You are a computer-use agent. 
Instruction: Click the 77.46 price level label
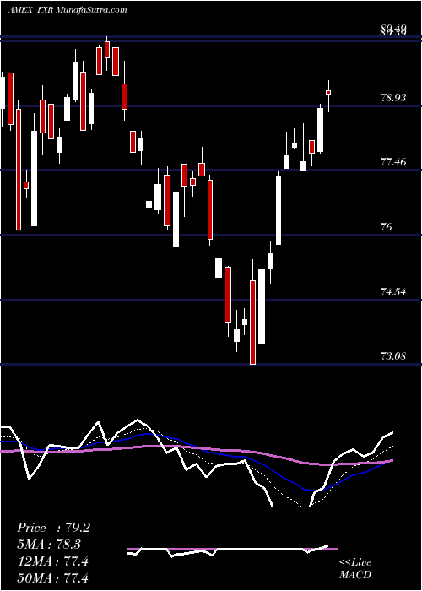point(393,162)
